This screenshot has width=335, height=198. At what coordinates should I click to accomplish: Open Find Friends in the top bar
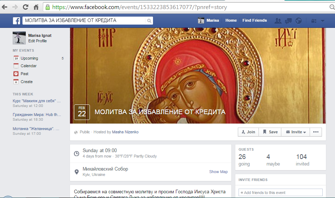coord(255,21)
